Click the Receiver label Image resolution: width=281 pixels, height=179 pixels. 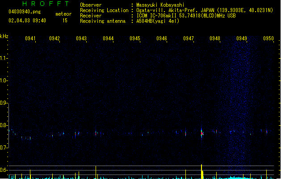click(91, 16)
